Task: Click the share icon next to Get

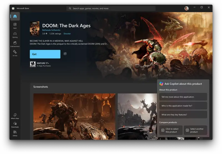Action: coord(65,54)
